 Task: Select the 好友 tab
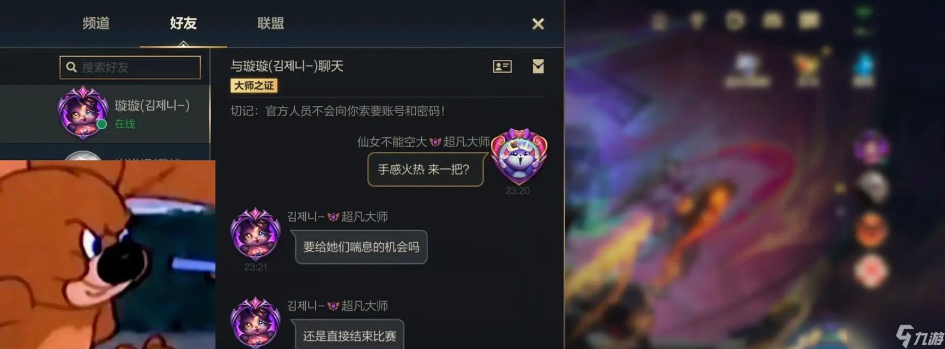(x=183, y=23)
